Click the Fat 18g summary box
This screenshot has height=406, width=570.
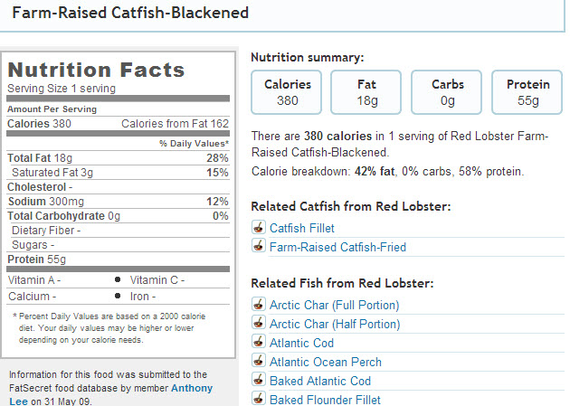pos(367,92)
